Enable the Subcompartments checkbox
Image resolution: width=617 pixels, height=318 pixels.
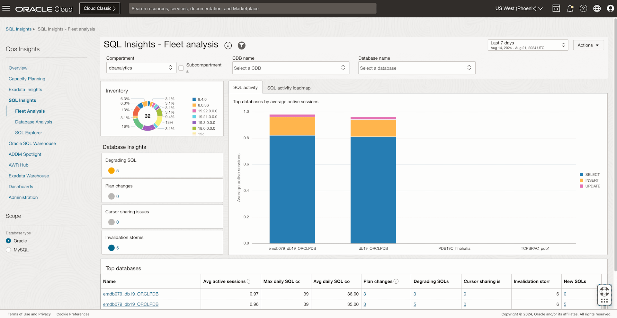pos(181,68)
